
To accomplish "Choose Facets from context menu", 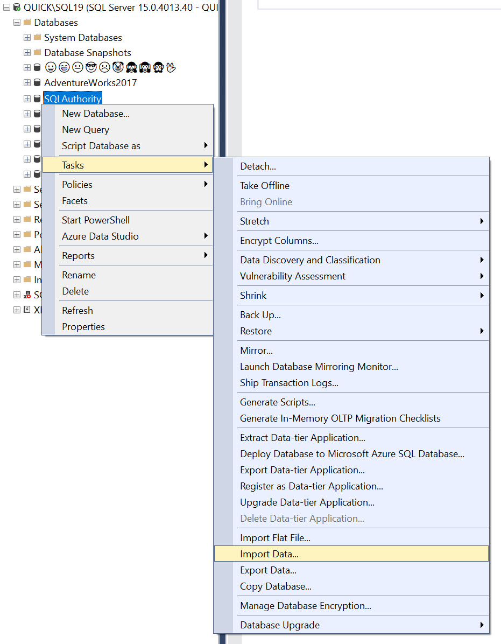I will (128, 201).
